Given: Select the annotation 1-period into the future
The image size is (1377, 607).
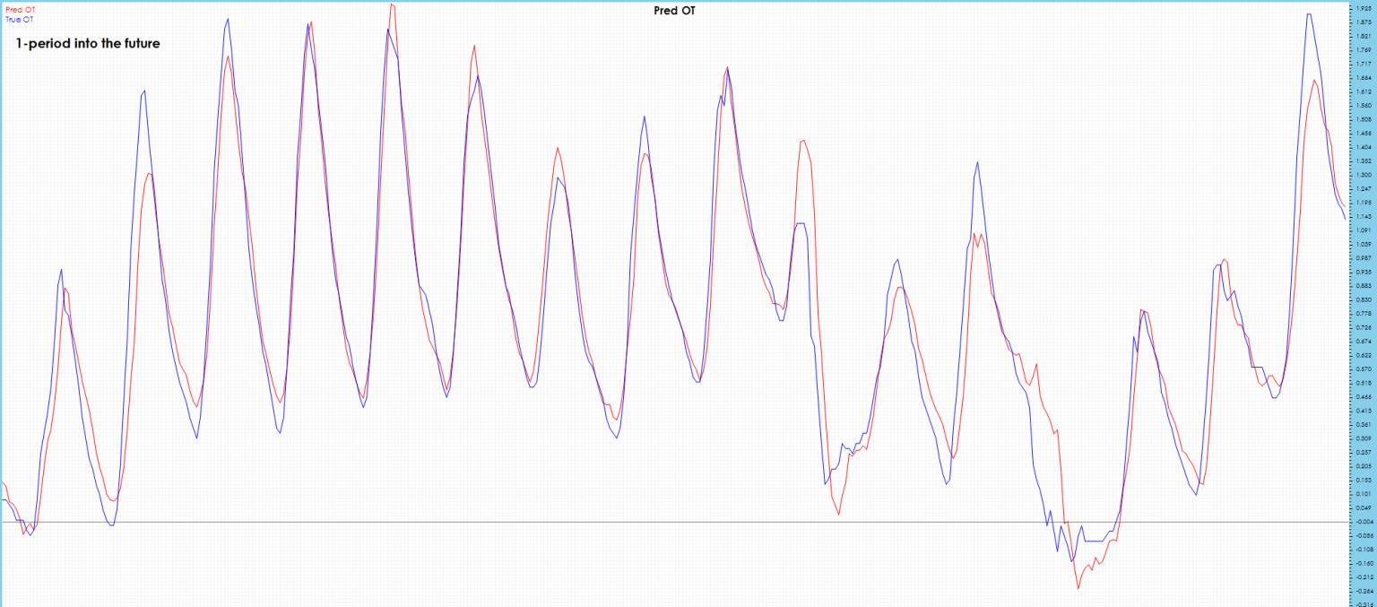Looking at the screenshot, I should pos(87,42).
